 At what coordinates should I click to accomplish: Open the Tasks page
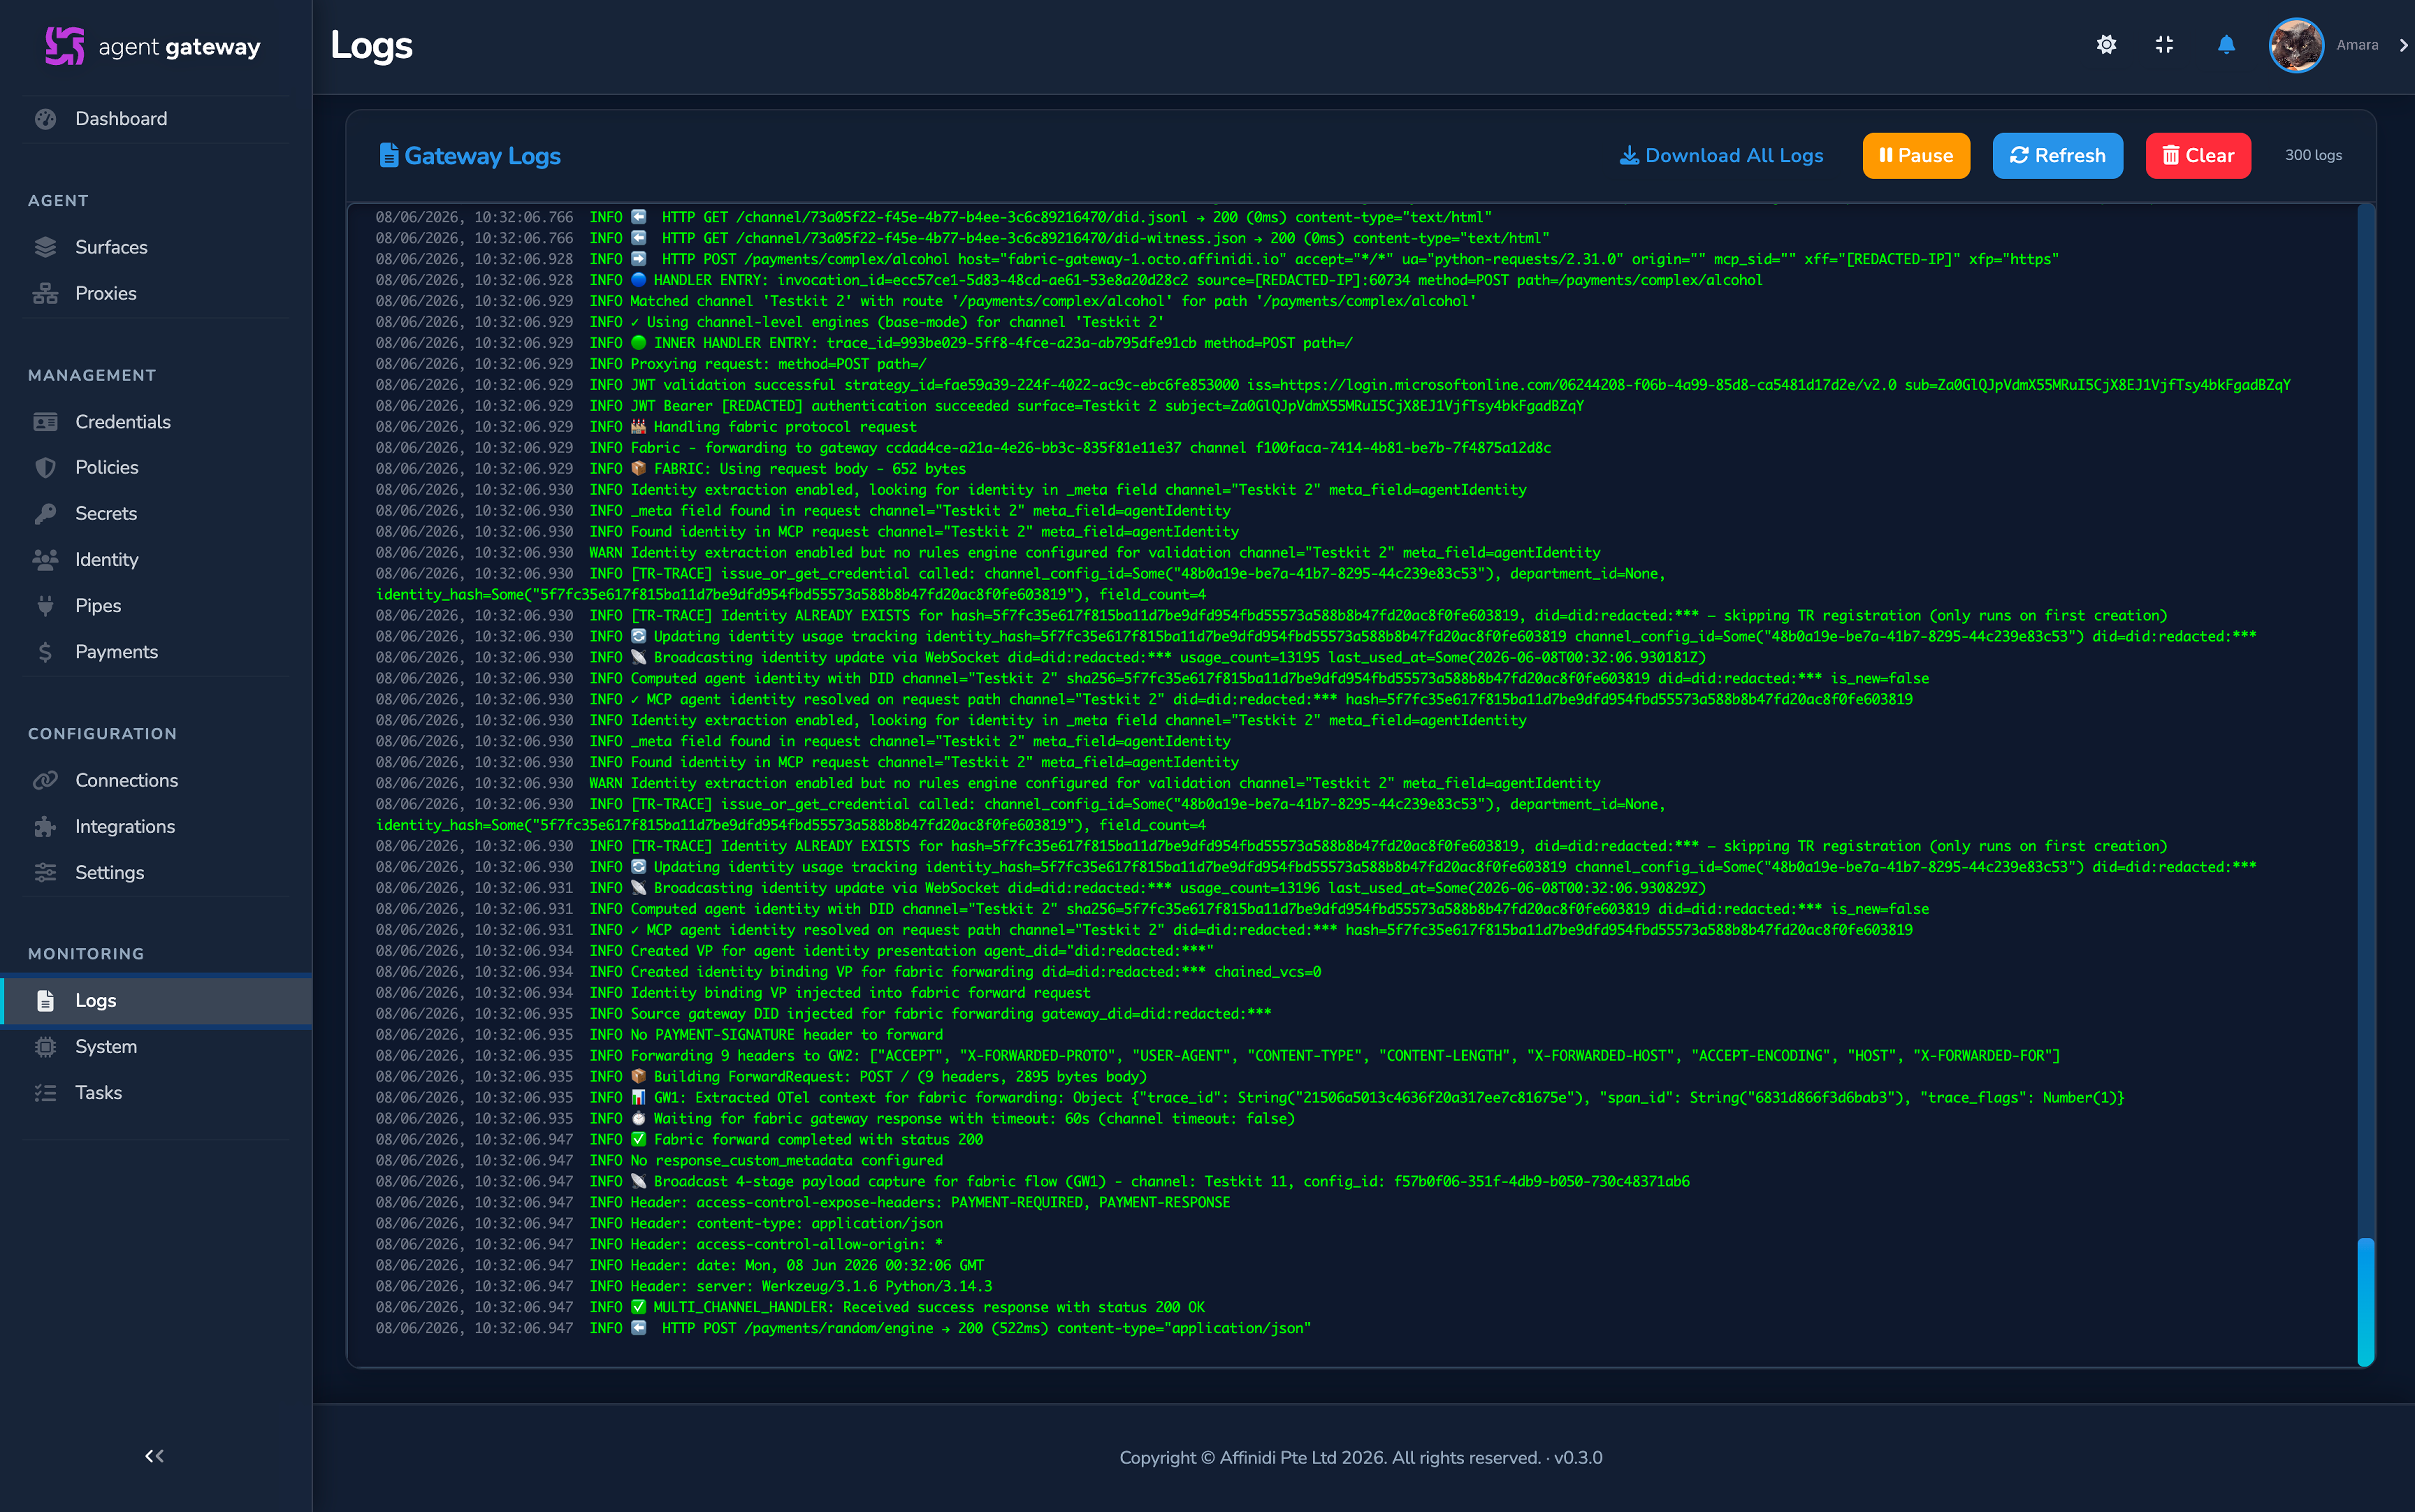pyautogui.click(x=99, y=1093)
